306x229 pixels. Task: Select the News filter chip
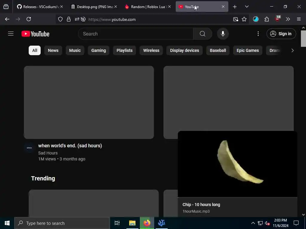(x=53, y=50)
